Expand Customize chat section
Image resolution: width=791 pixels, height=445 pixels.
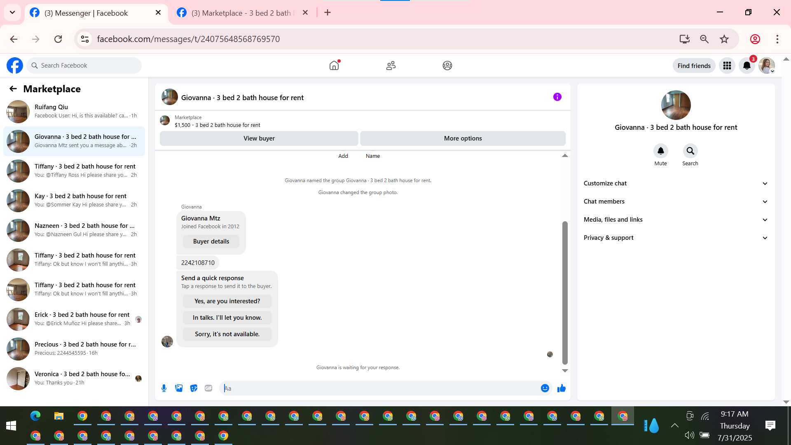coord(676,183)
